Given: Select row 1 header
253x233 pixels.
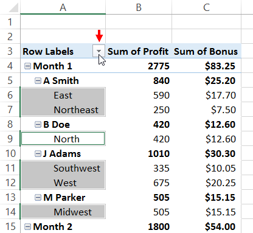Looking at the screenshot, I should (10, 22).
